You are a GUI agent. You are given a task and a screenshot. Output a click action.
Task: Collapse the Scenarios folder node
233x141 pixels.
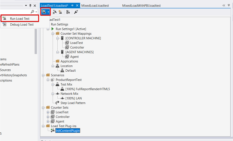(43, 75)
